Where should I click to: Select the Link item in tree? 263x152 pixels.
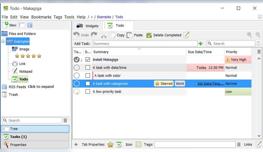(19, 64)
